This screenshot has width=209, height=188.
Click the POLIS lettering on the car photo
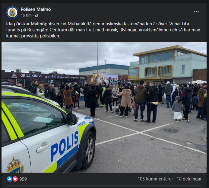[x=64, y=146]
